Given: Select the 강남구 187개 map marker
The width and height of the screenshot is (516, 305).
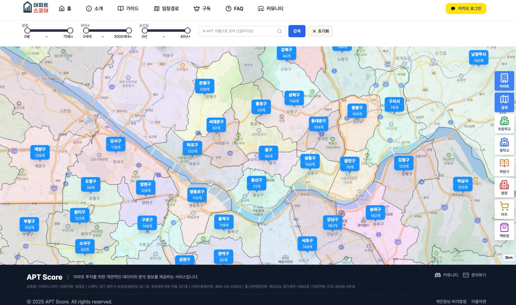Looking at the screenshot, I should pos(332,222).
